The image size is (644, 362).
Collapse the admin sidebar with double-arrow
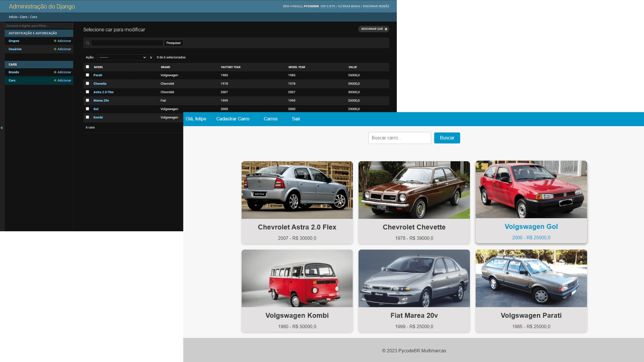(x=2, y=128)
